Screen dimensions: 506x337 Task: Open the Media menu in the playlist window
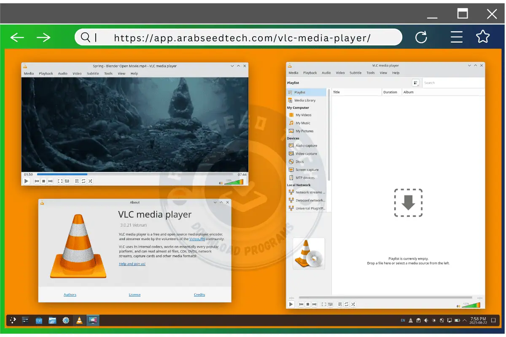pyautogui.click(x=293, y=72)
